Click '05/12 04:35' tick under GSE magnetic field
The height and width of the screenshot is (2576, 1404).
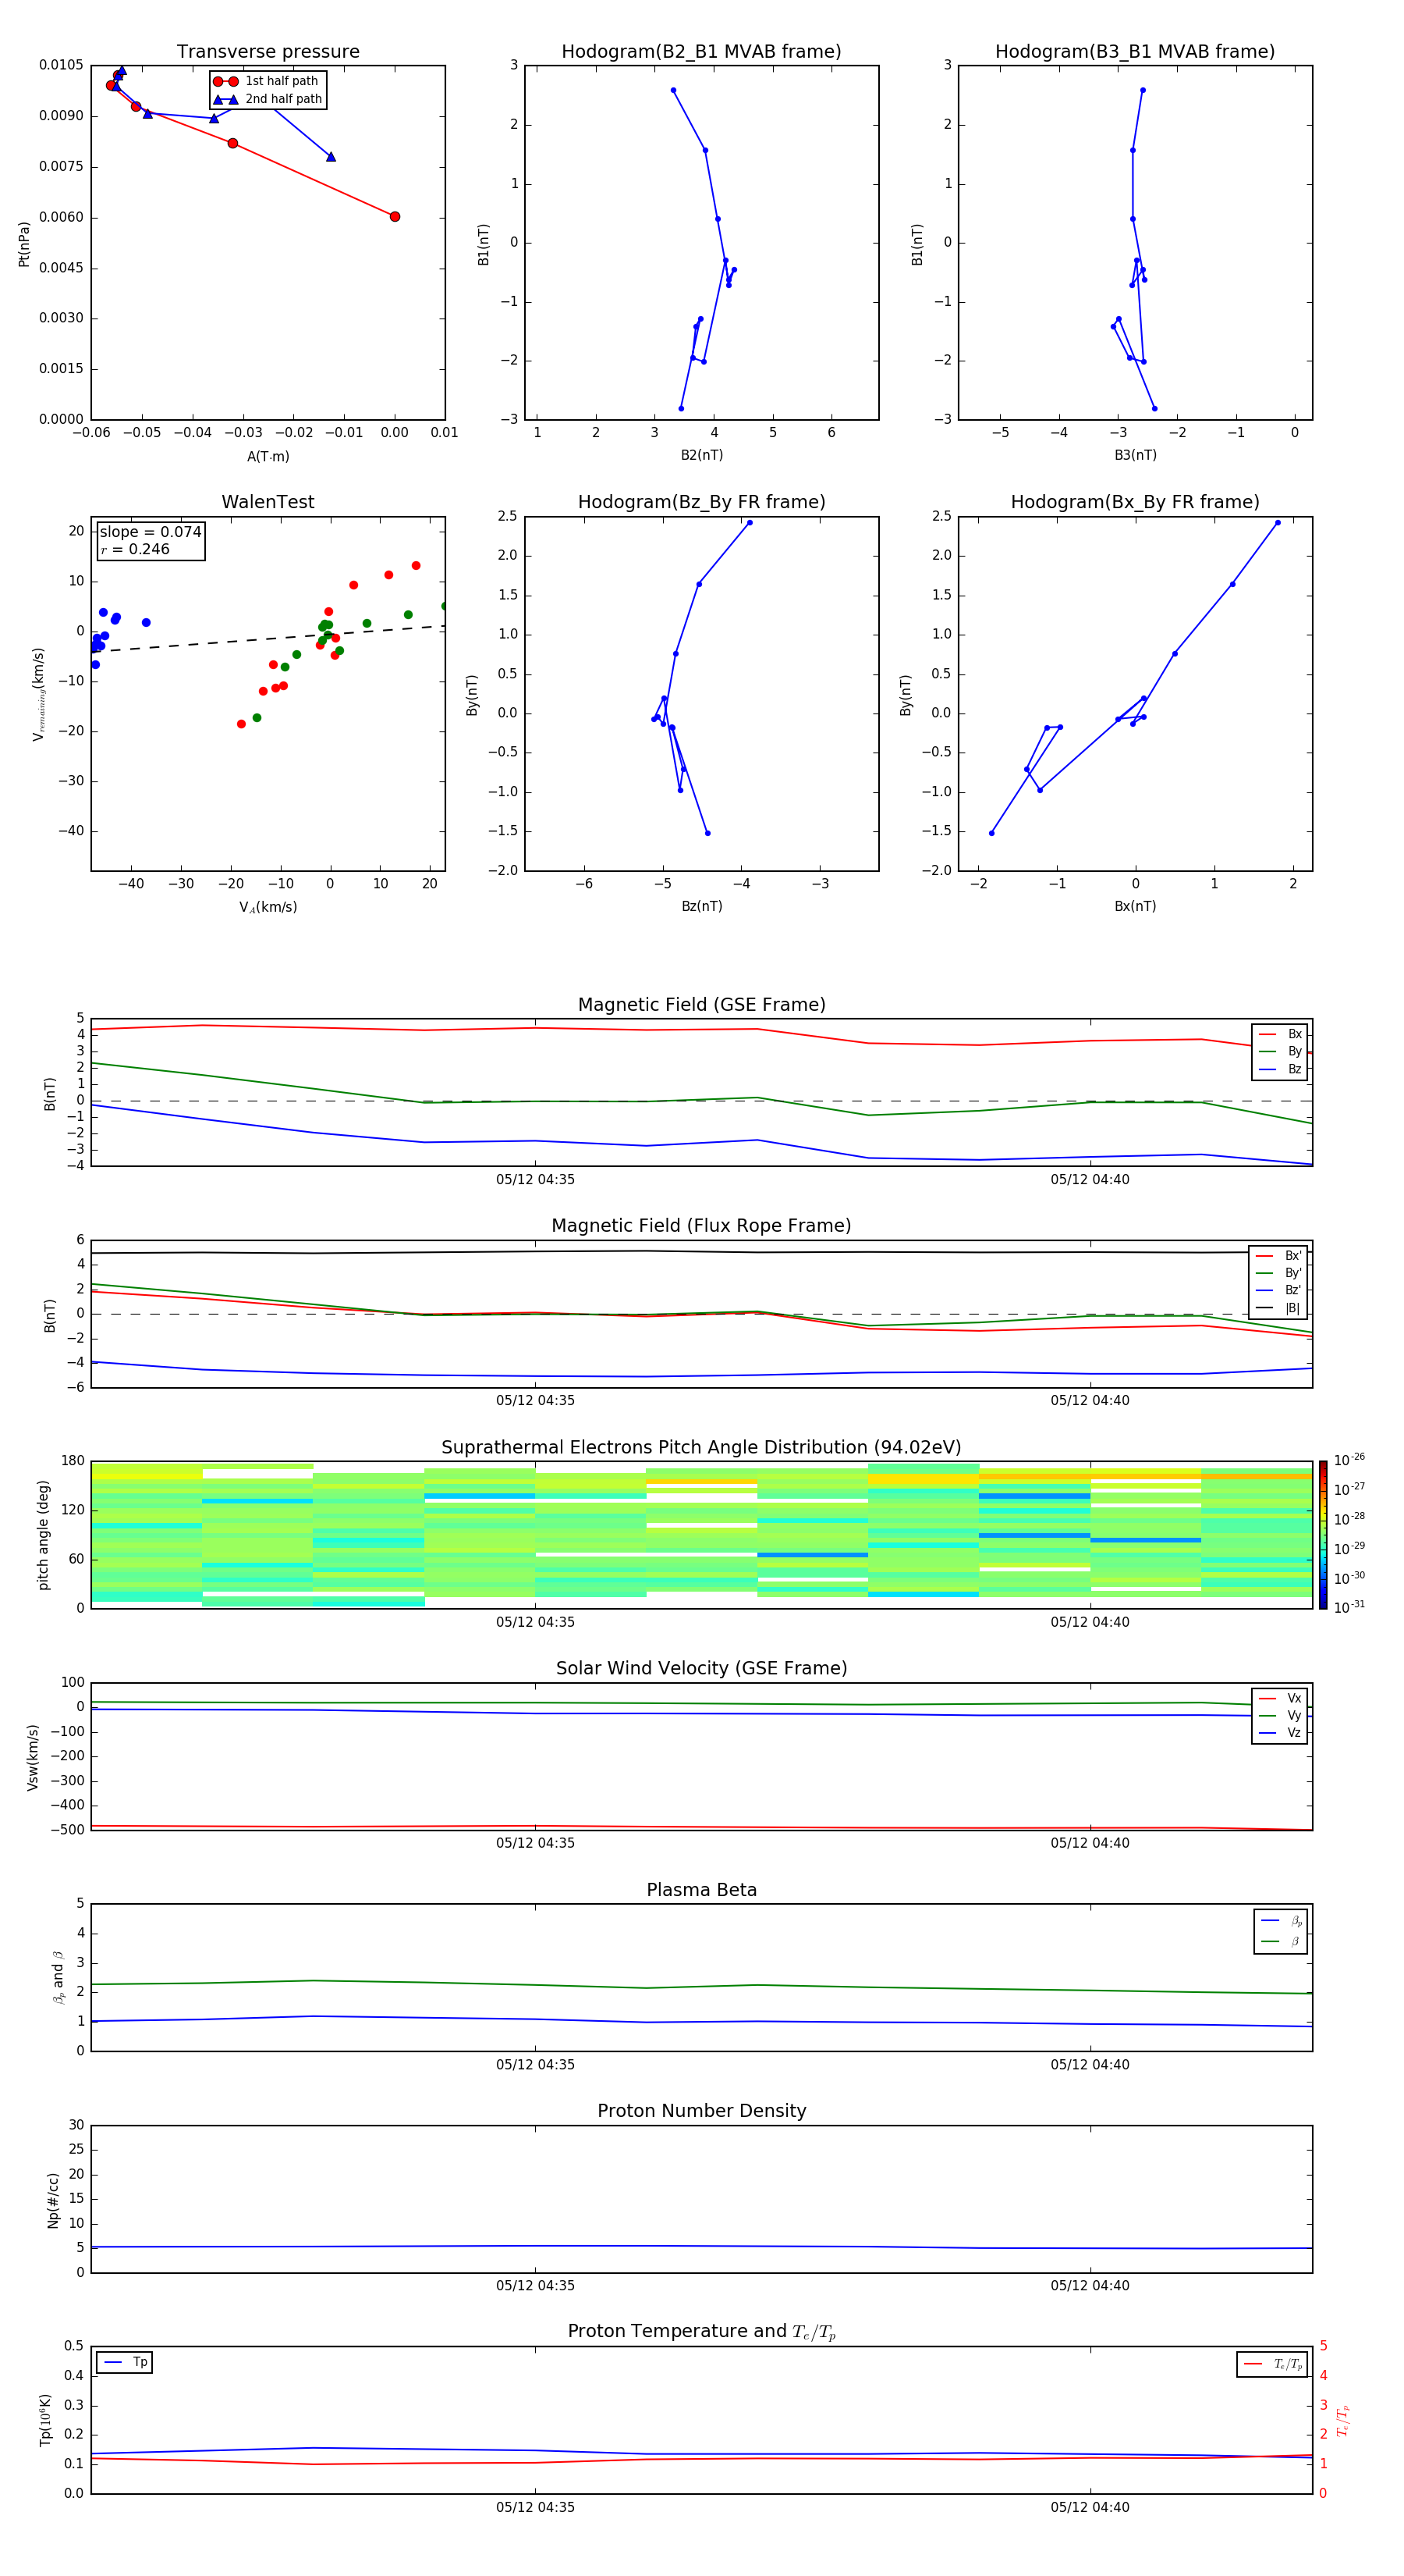click(x=536, y=1180)
